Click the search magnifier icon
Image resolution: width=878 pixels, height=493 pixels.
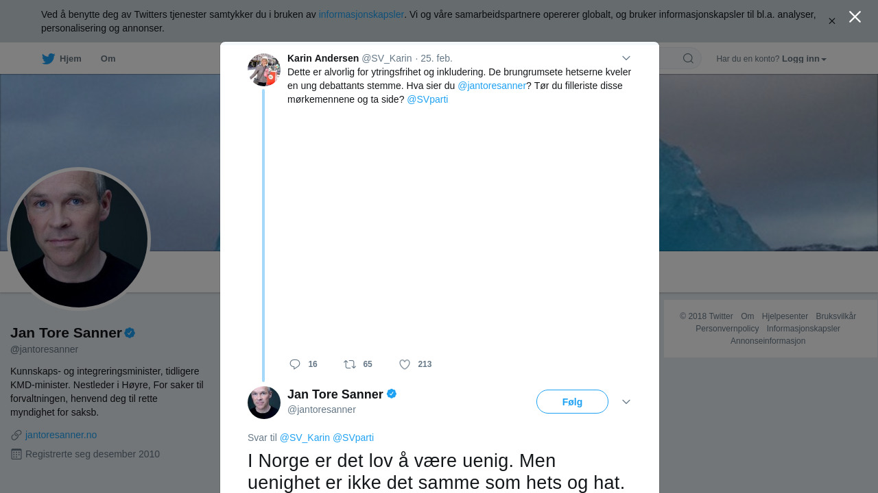pyautogui.click(x=688, y=58)
